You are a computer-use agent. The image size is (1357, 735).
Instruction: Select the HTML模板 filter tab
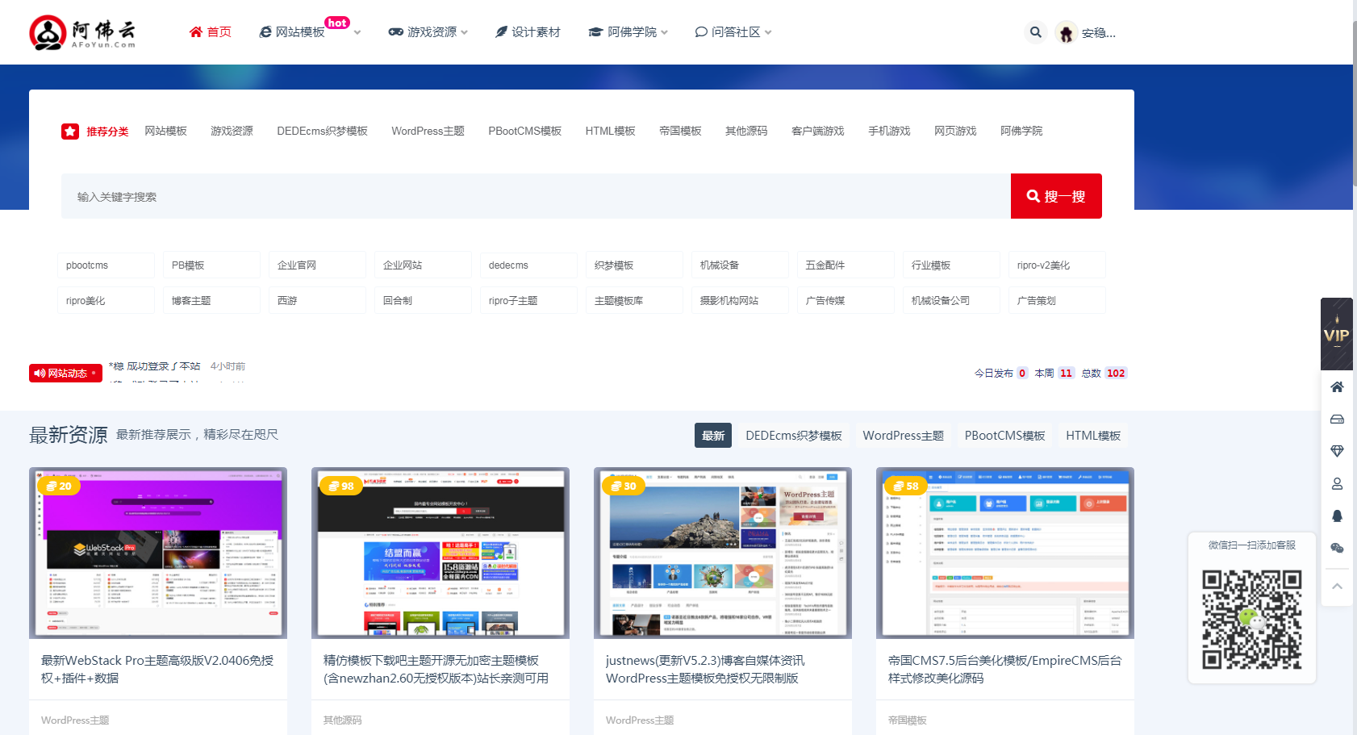click(x=1093, y=435)
